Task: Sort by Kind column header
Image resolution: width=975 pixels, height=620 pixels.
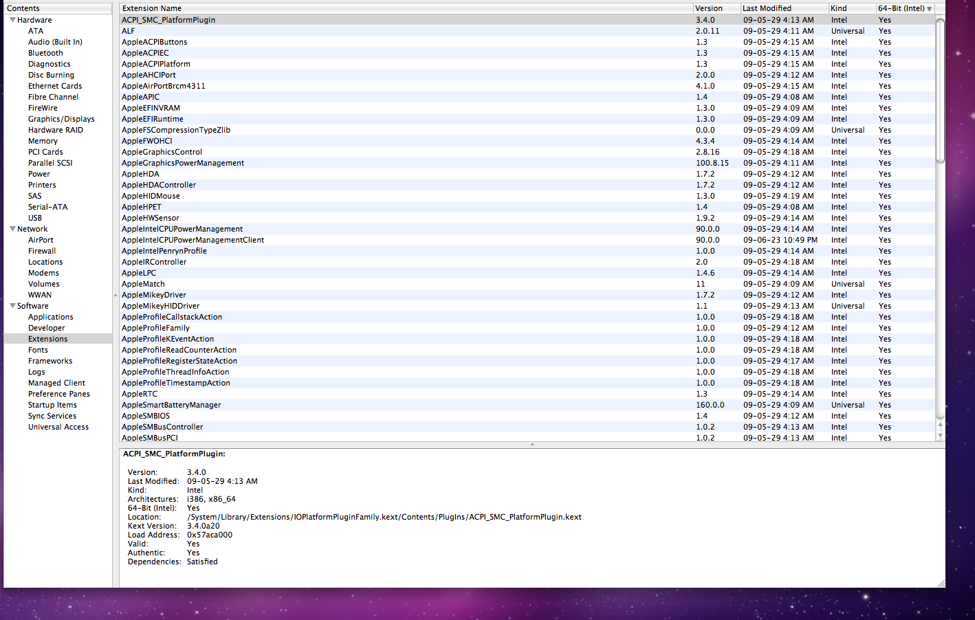Action: pos(851,8)
